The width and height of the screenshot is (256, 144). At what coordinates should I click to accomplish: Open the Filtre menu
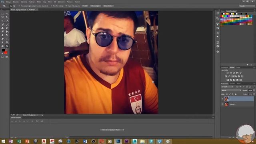[x=50, y=2]
